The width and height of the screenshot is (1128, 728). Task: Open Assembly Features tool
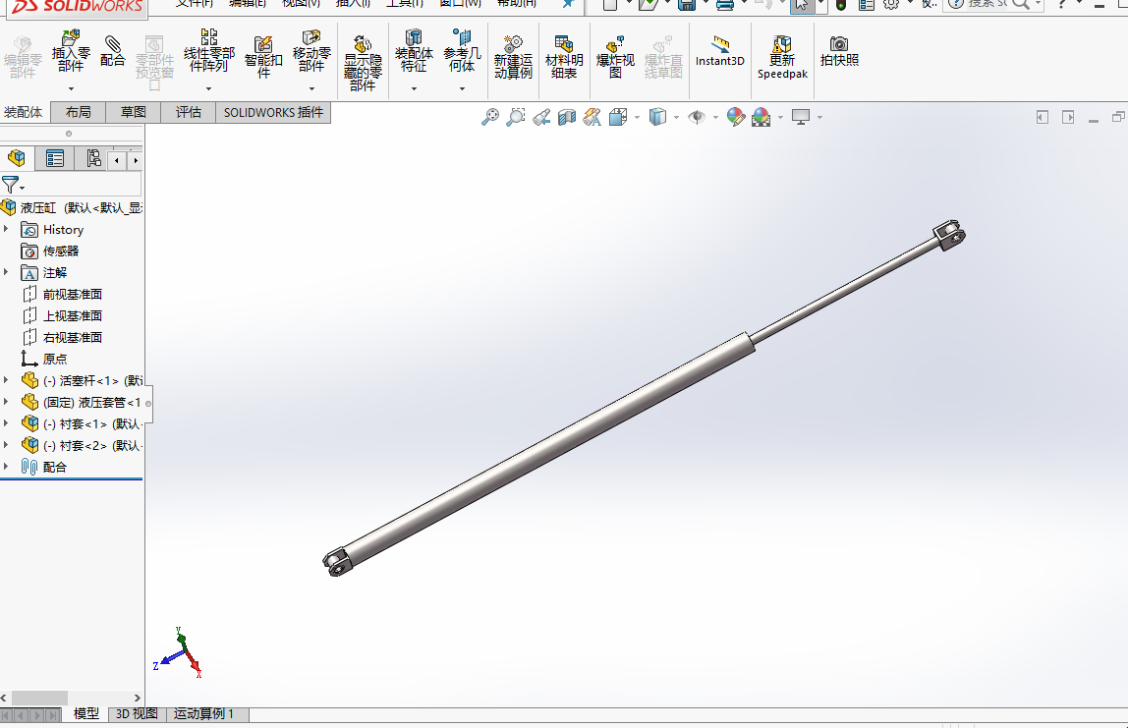[414, 52]
